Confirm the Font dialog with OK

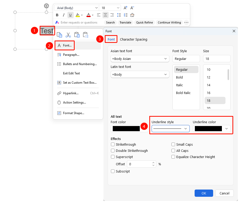pos(204,193)
